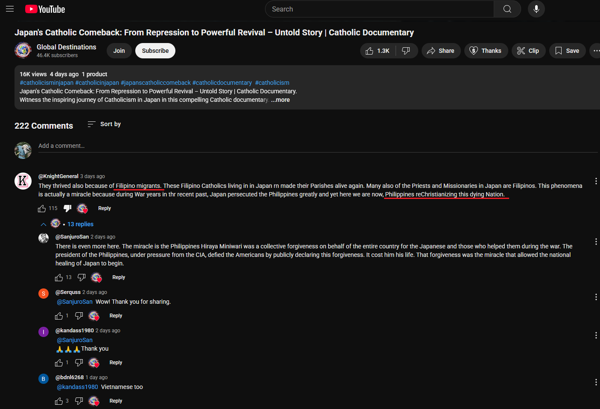Open @bdnl6268 username link

point(70,377)
